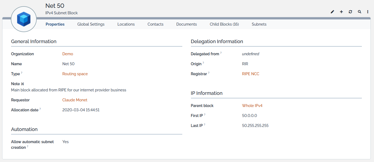This screenshot has height=162, width=374.
Task: Go to the Subnets tab
Action: point(259,24)
